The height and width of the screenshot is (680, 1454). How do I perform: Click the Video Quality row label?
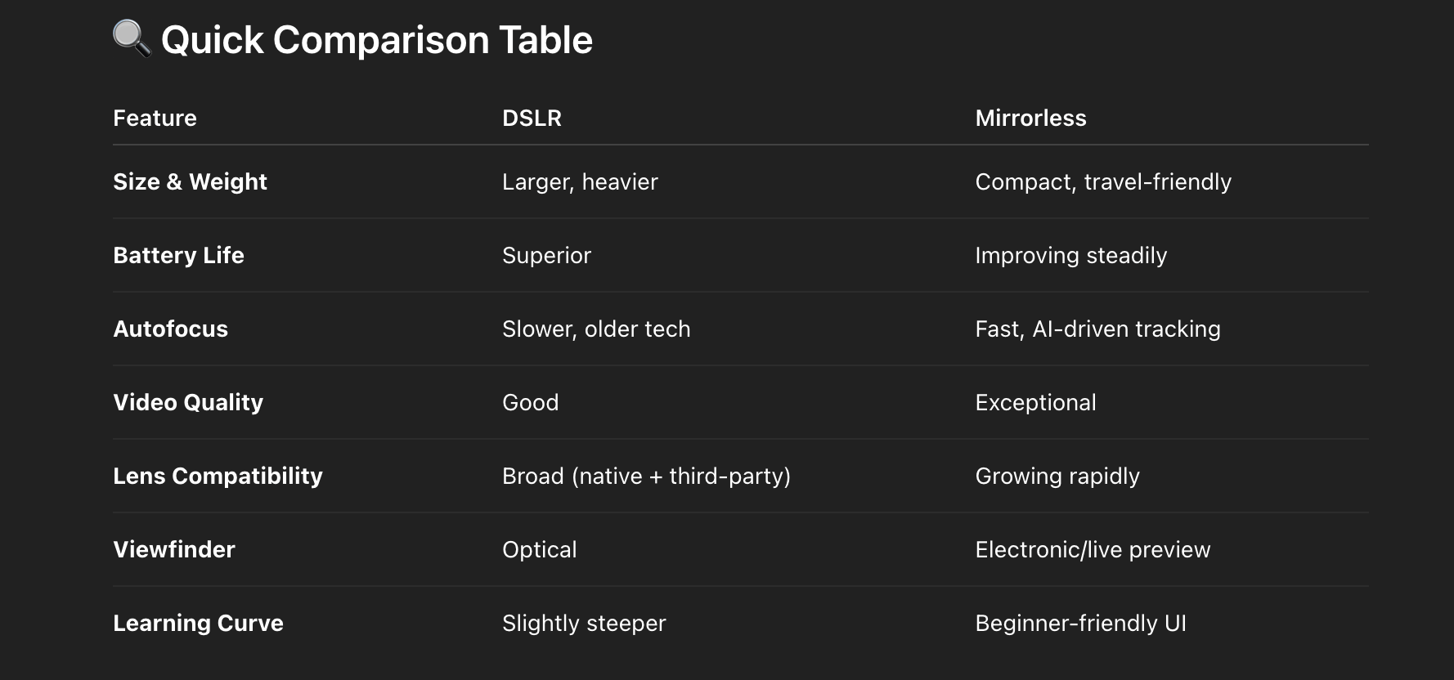pos(188,402)
